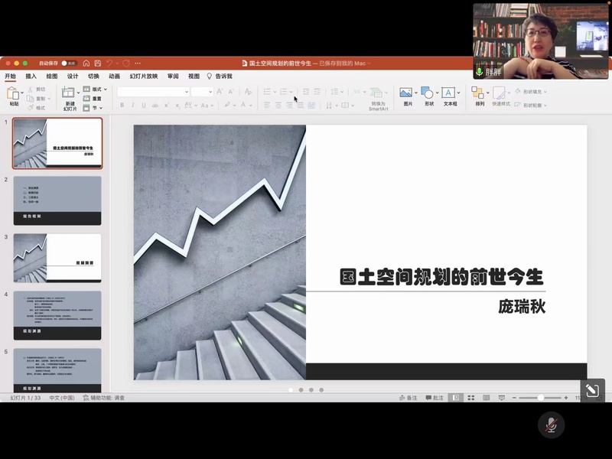Viewport: 612px width, 459px height.
Task: Open the font name combo box
Action: [153, 92]
